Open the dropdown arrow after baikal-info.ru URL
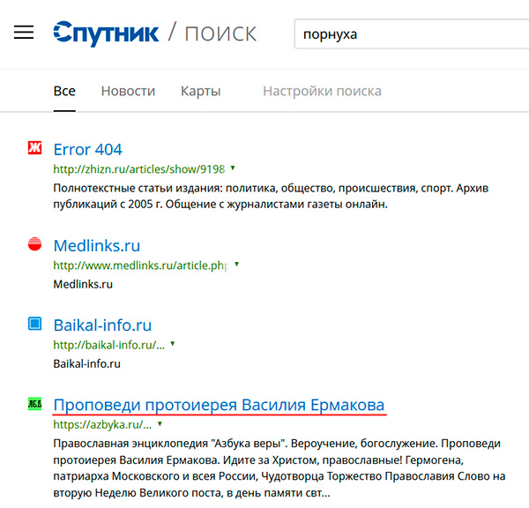This screenshot has height=508, width=529. click(x=173, y=344)
